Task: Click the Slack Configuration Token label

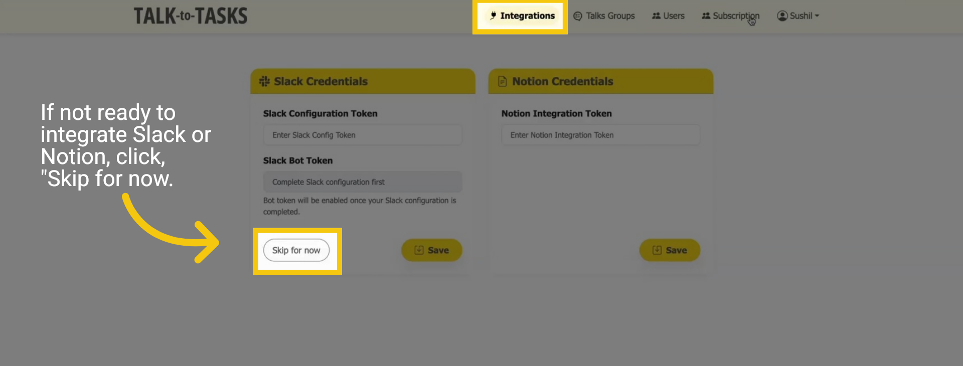Action: (320, 114)
